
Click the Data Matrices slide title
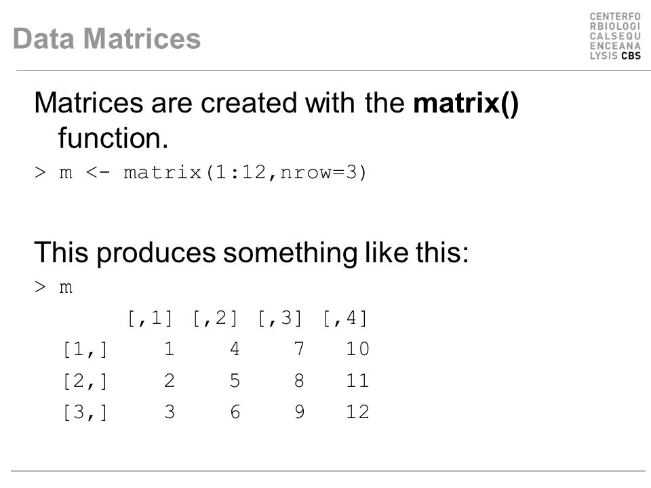tap(106, 38)
